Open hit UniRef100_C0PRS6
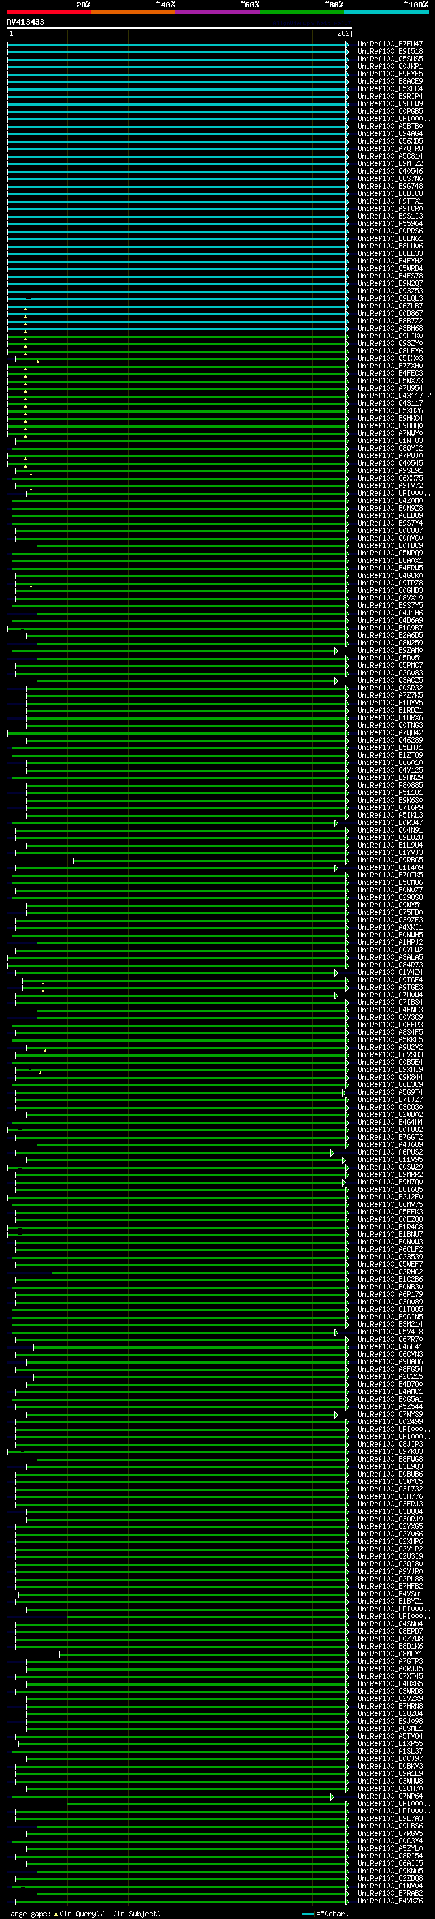The image size is (435, 1919). pos(390,231)
